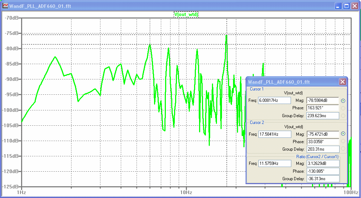Viewport: 361px width, 198px height.
Task: Click the Cursor 2 group label
Action: pyautogui.click(x=257, y=123)
